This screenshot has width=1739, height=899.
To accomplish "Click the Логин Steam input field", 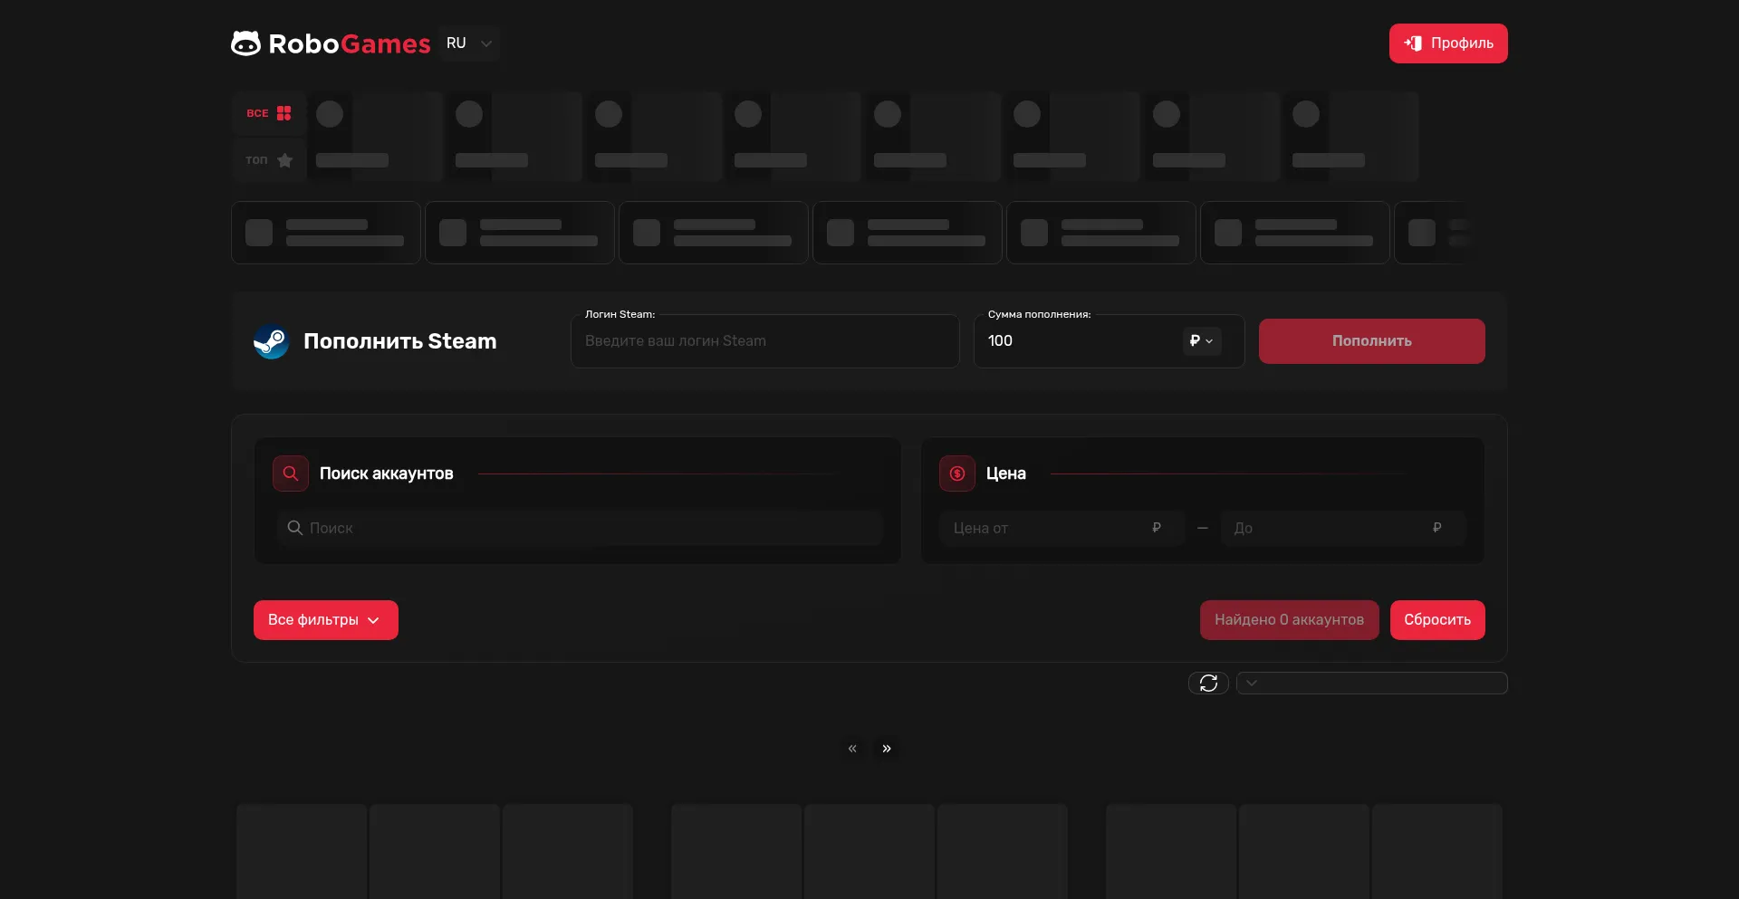I will point(764,341).
